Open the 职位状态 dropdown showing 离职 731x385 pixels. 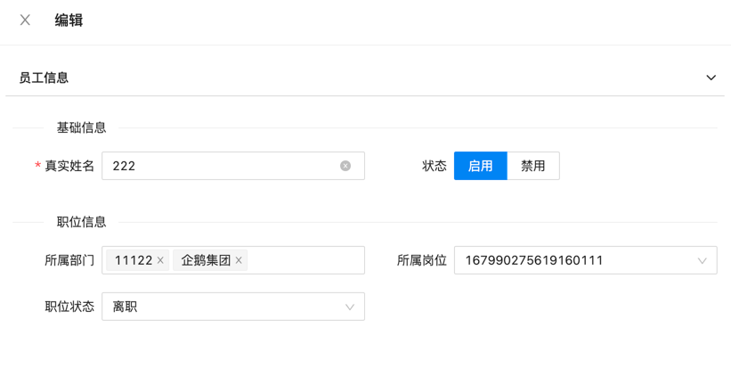223,307
